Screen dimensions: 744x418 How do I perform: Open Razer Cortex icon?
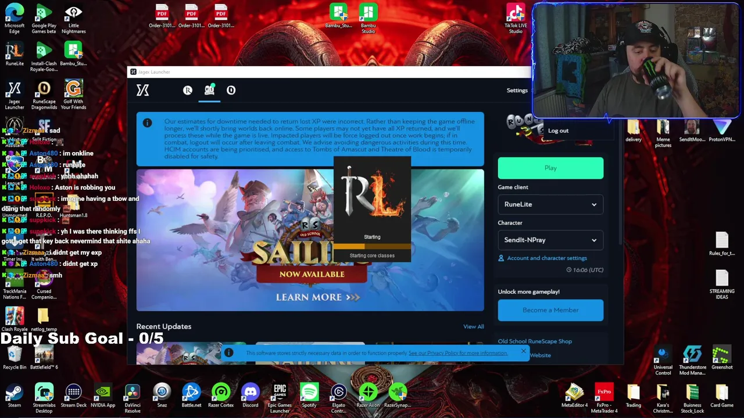coord(221,396)
